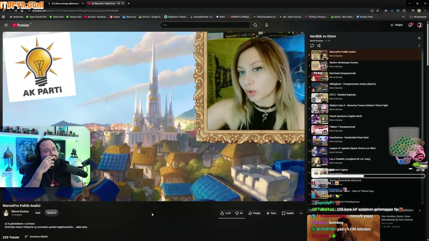Share the video via Paylaş

click(254, 213)
